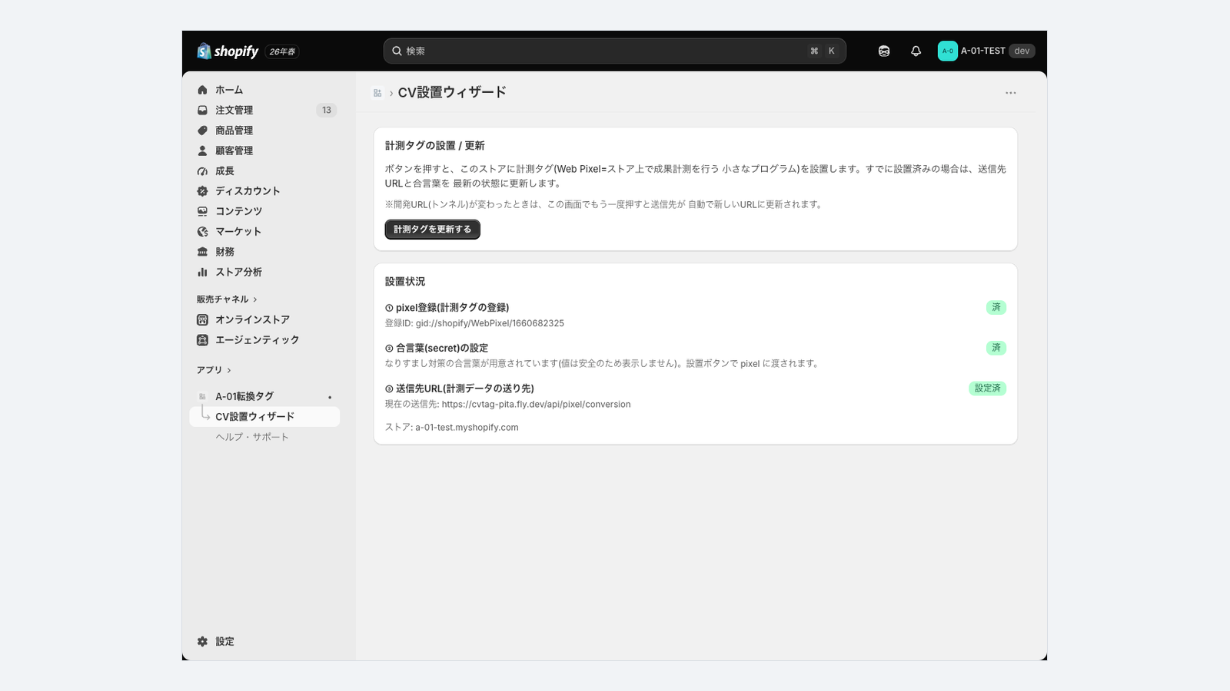This screenshot has height=691, width=1230.
Task: Click the オンラインストア storefront icon
Action: pos(202,319)
